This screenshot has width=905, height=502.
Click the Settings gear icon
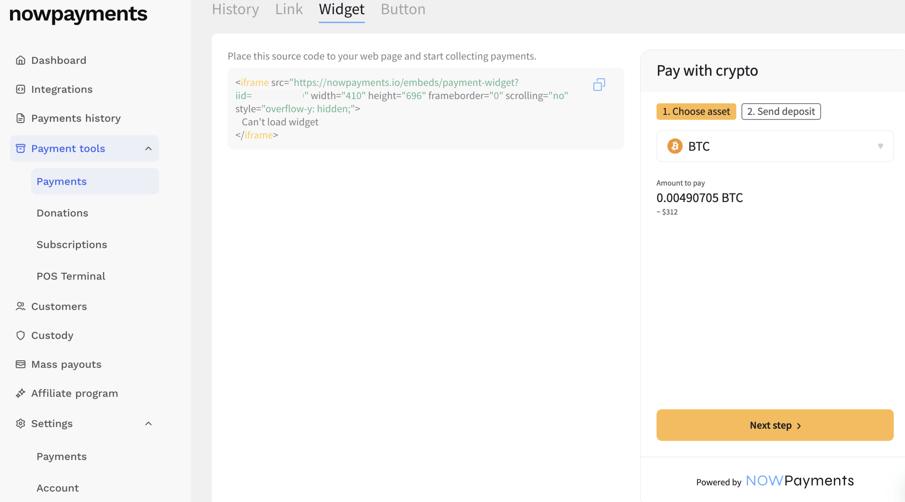[20, 423]
